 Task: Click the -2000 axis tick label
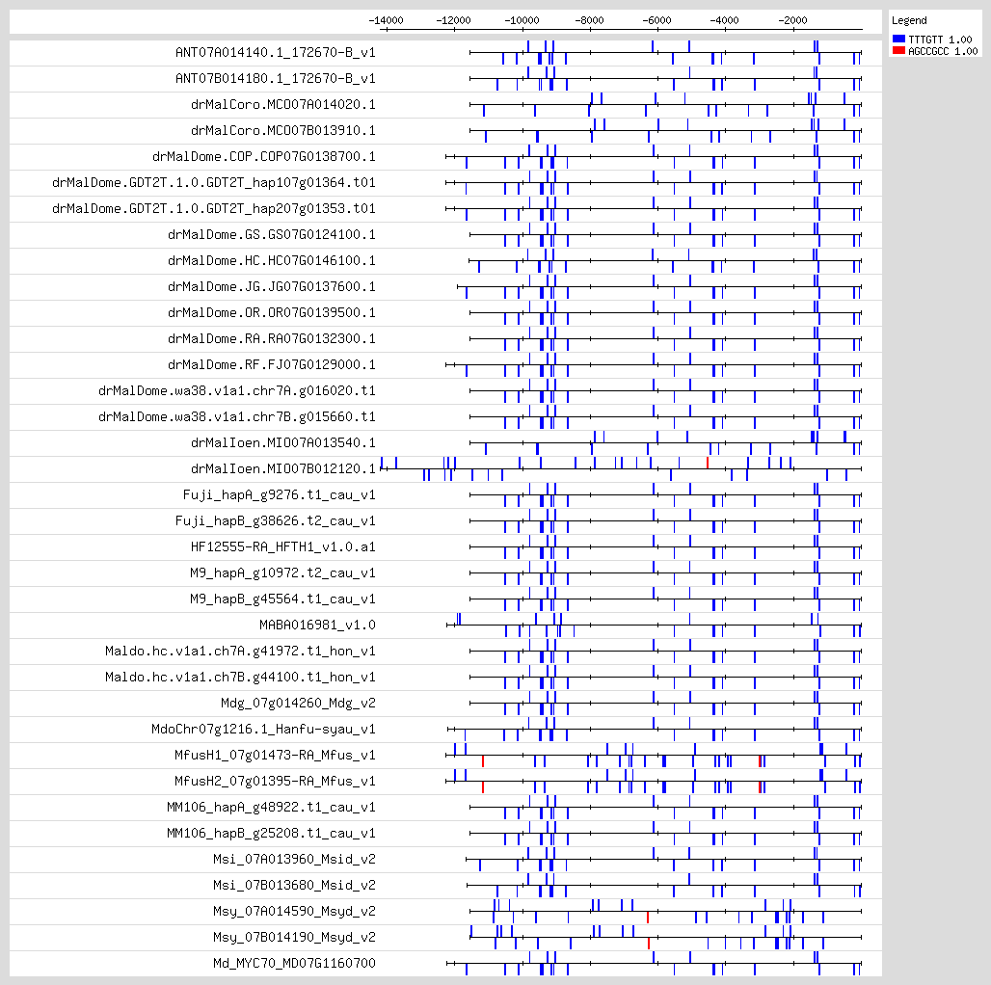[x=792, y=19]
